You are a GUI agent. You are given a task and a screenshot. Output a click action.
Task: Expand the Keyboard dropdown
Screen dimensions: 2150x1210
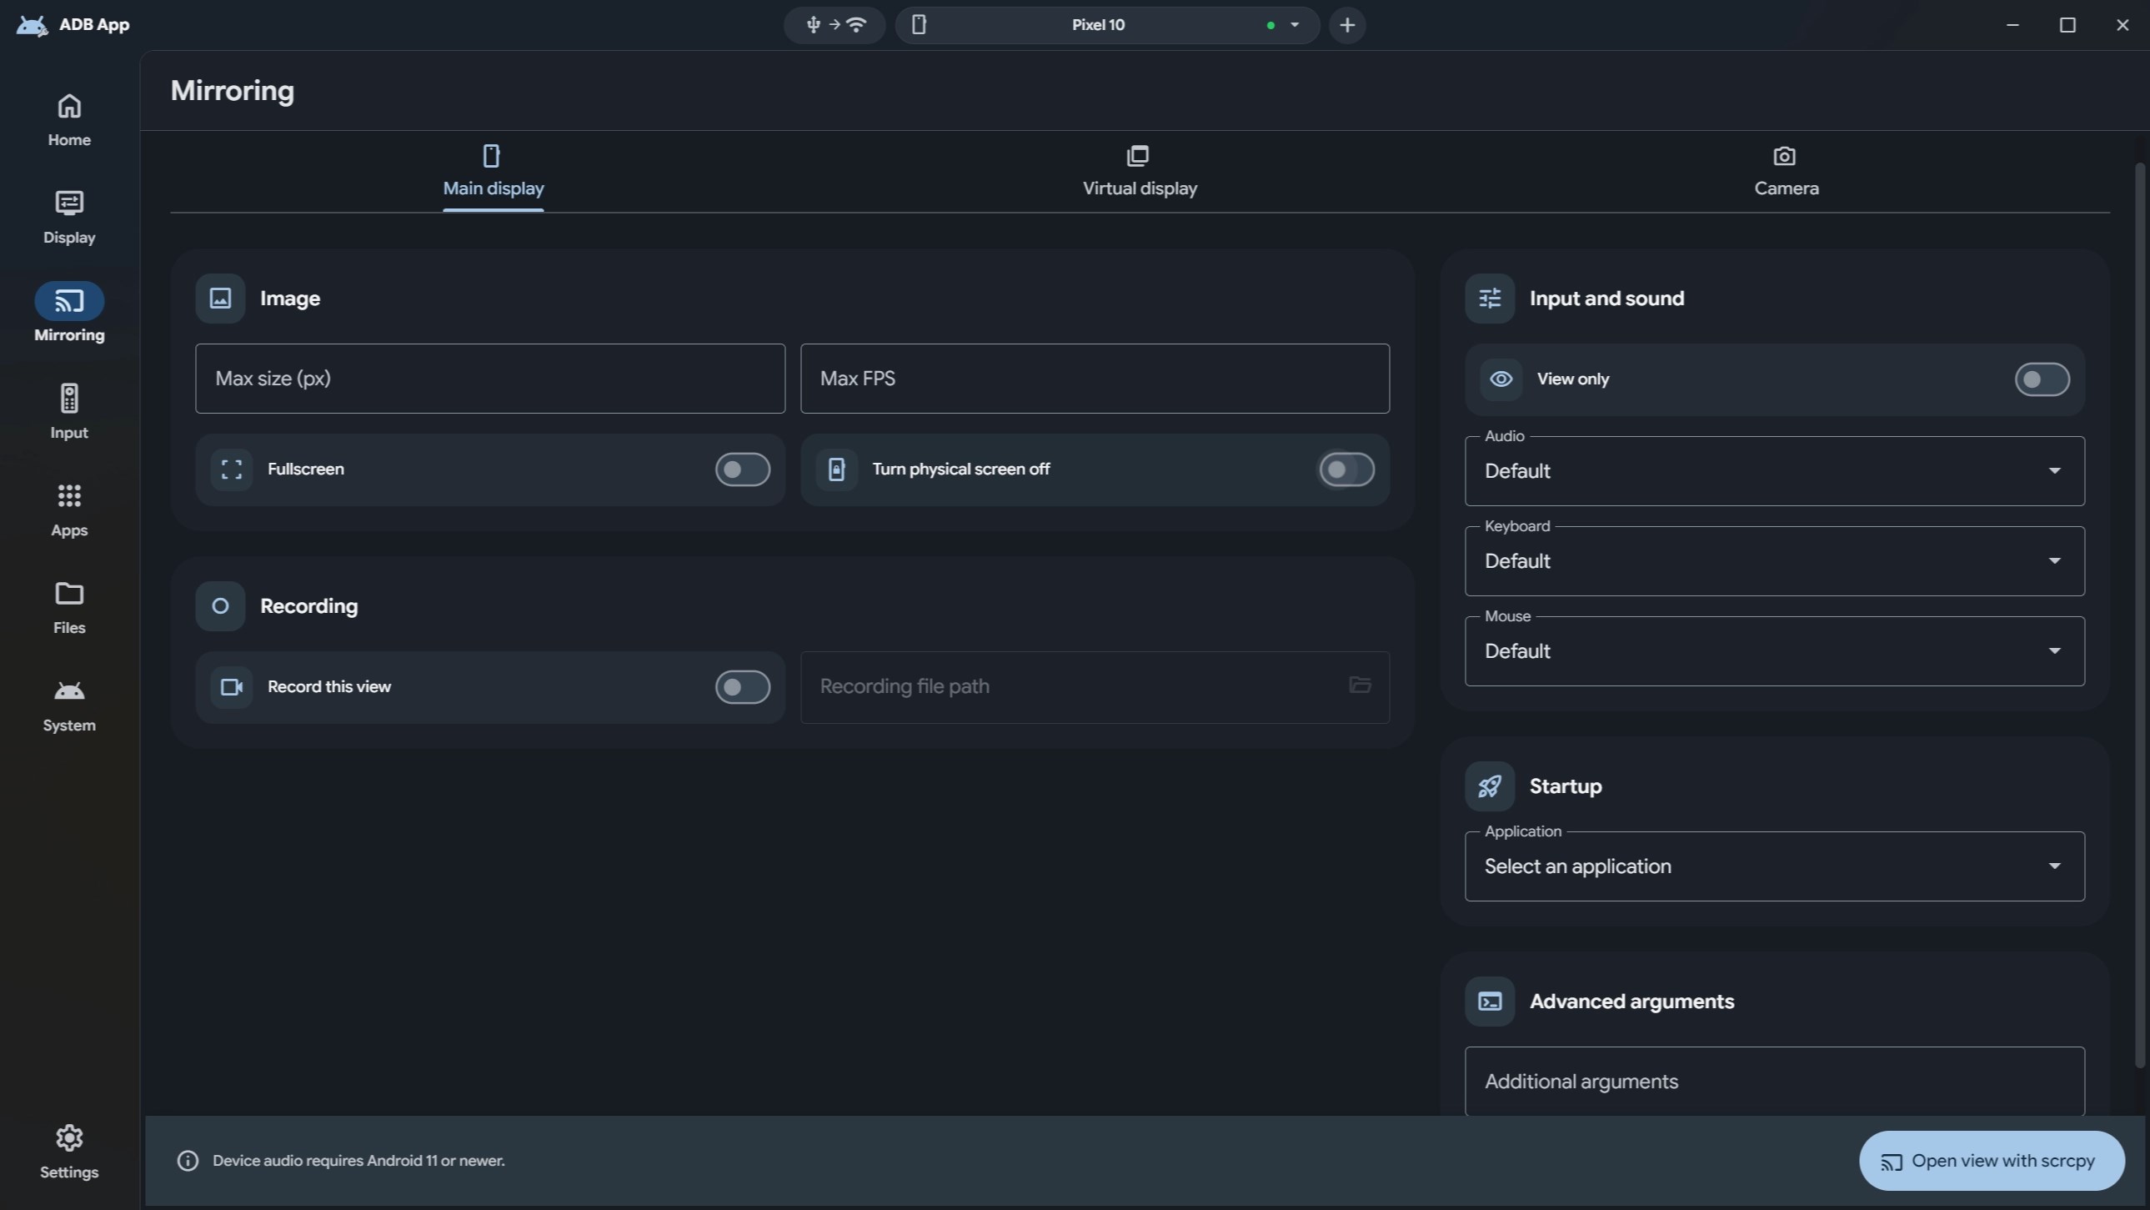click(1774, 561)
